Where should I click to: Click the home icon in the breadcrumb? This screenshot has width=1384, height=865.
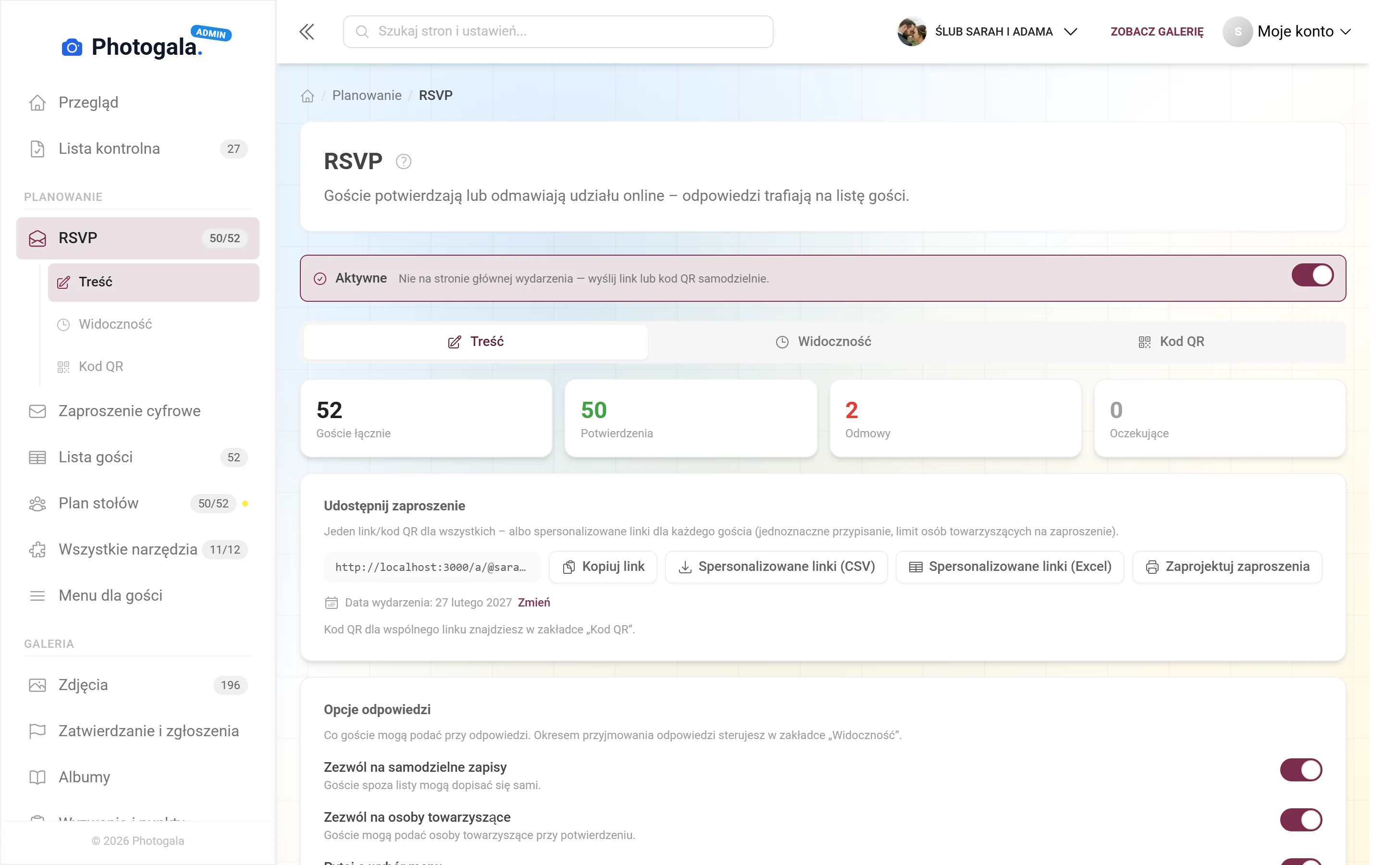tap(308, 96)
